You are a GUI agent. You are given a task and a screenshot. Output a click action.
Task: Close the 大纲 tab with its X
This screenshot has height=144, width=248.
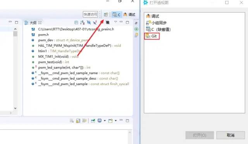tap(40, 22)
